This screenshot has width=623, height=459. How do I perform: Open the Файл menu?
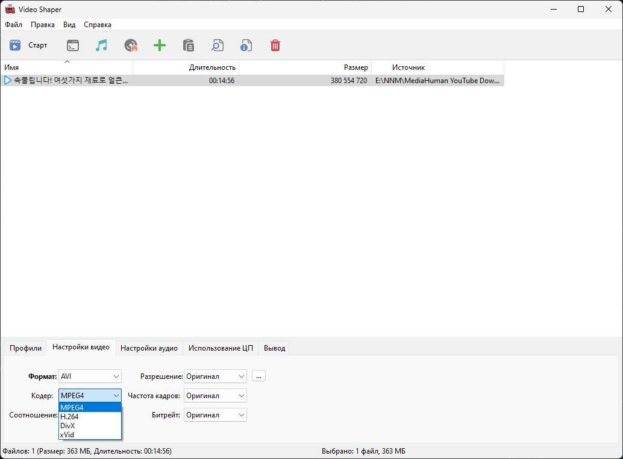pyautogui.click(x=13, y=25)
